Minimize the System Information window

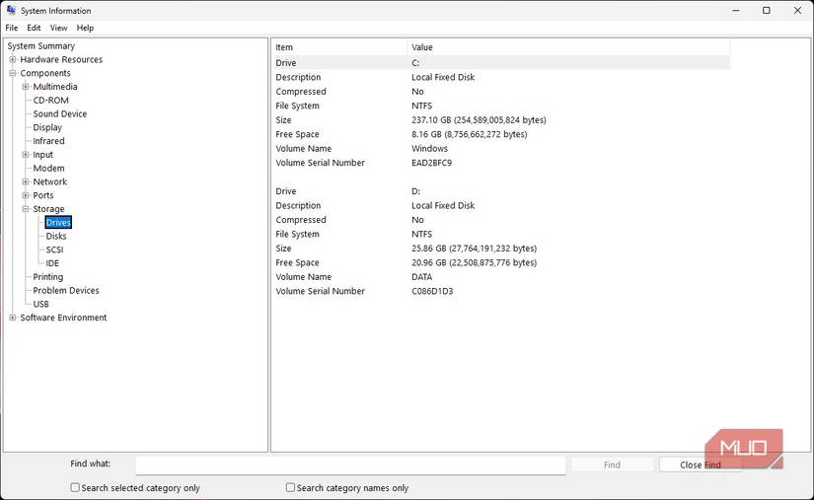point(736,11)
